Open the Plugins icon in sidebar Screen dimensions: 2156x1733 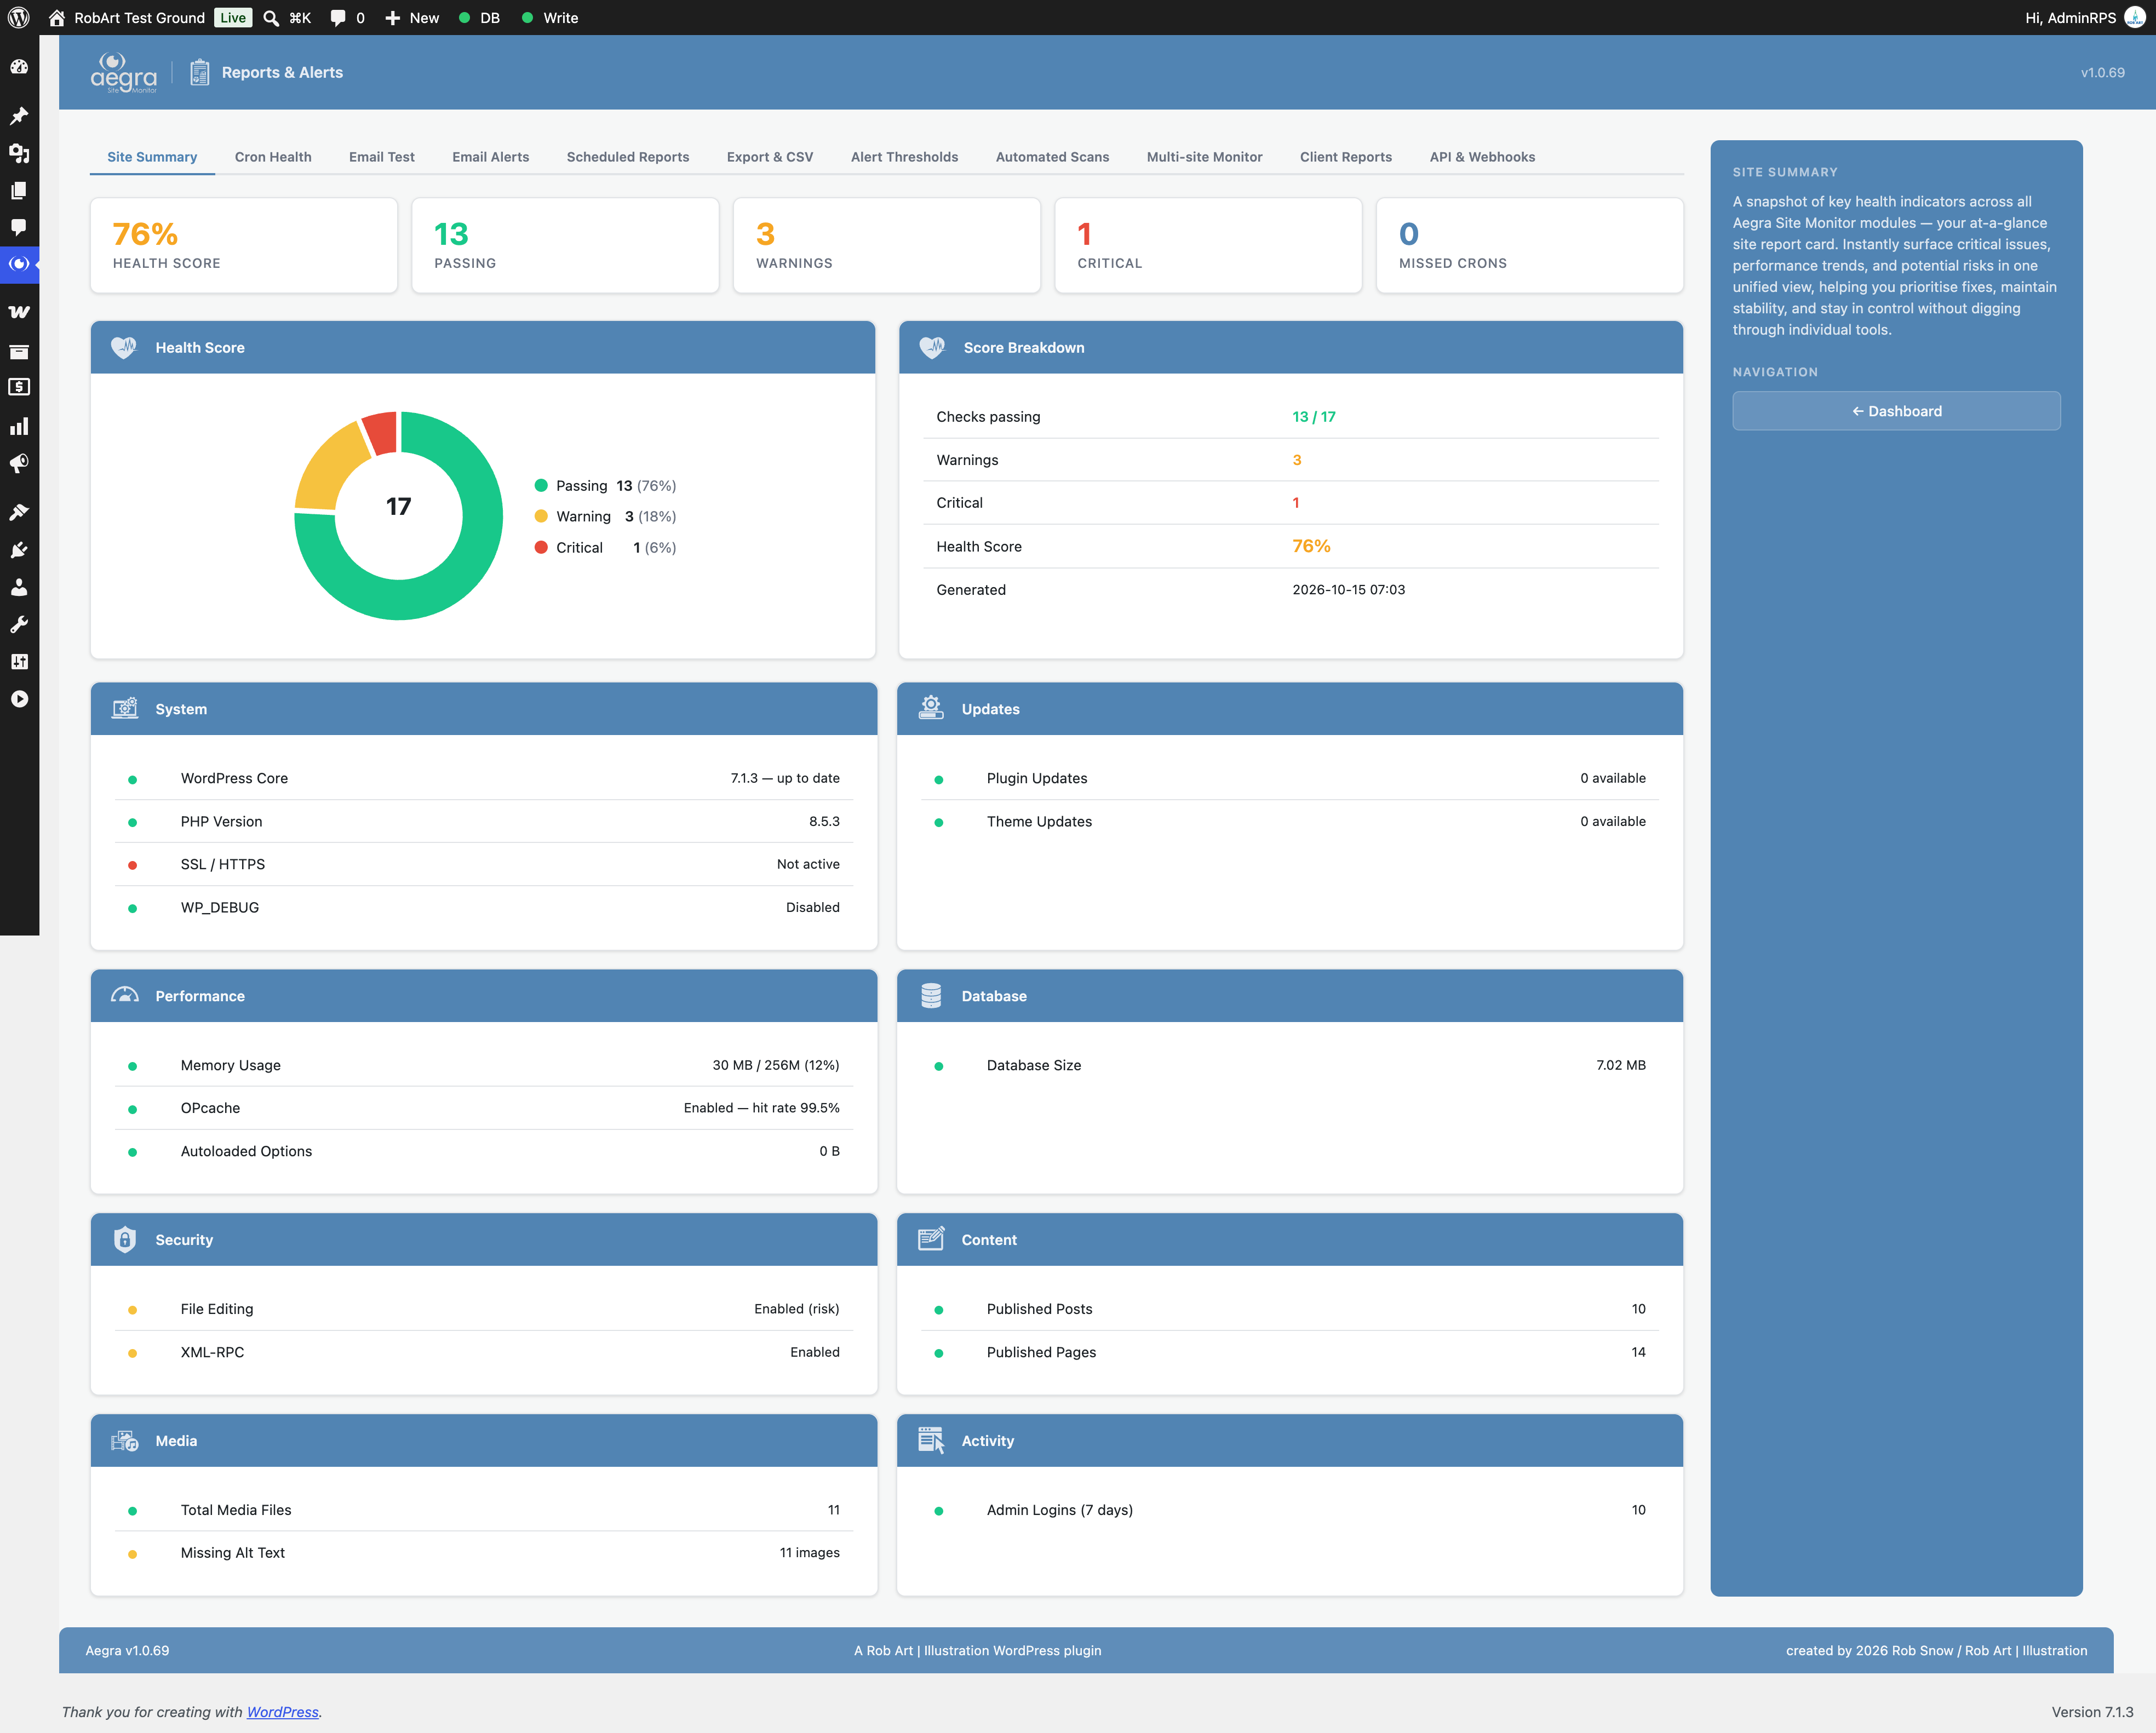point(19,550)
